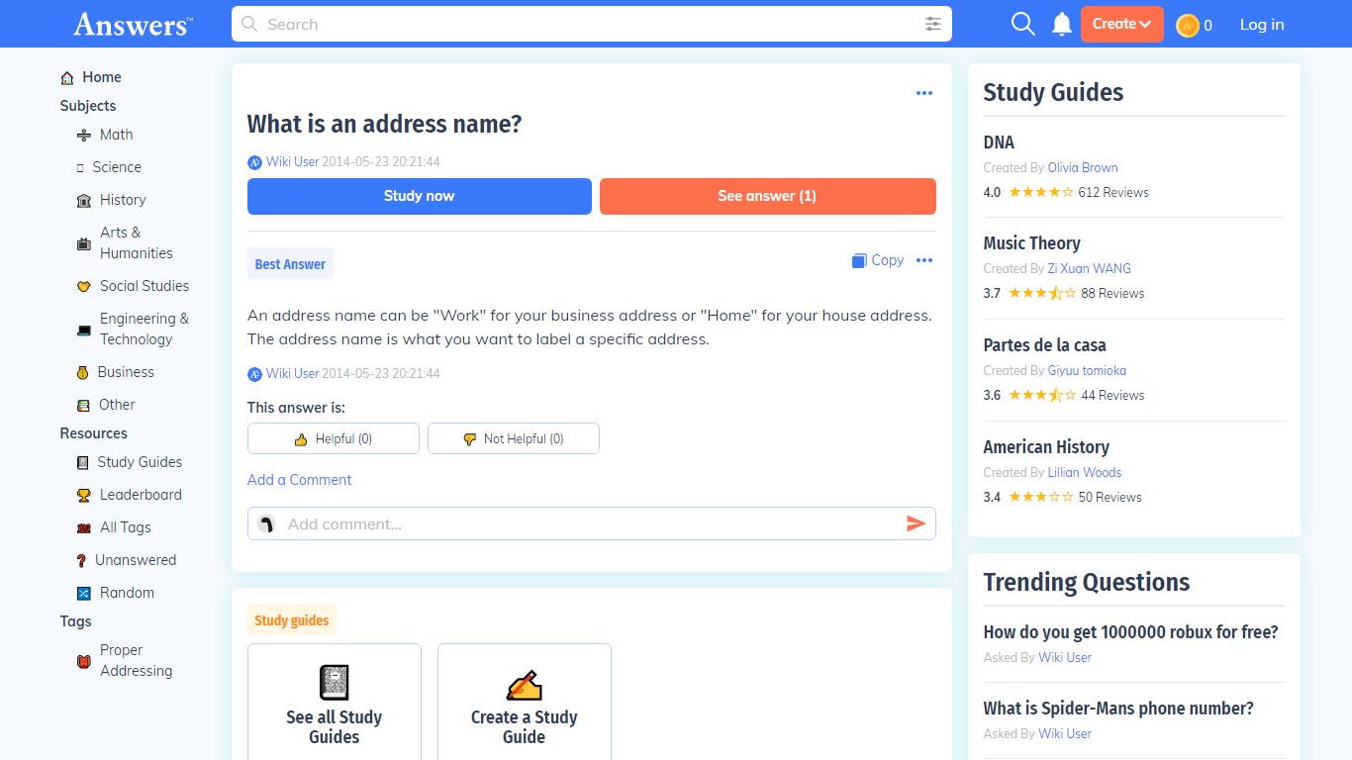Click the Proper Addressing tag icon
Image resolution: width=1352 pixels, height=760 pixels.
tap(84, 660)
